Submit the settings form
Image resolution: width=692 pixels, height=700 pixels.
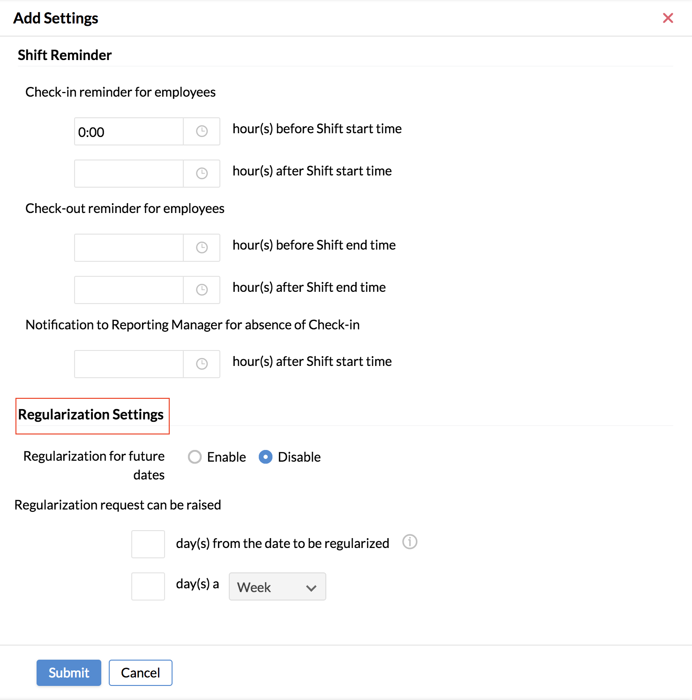69,673
